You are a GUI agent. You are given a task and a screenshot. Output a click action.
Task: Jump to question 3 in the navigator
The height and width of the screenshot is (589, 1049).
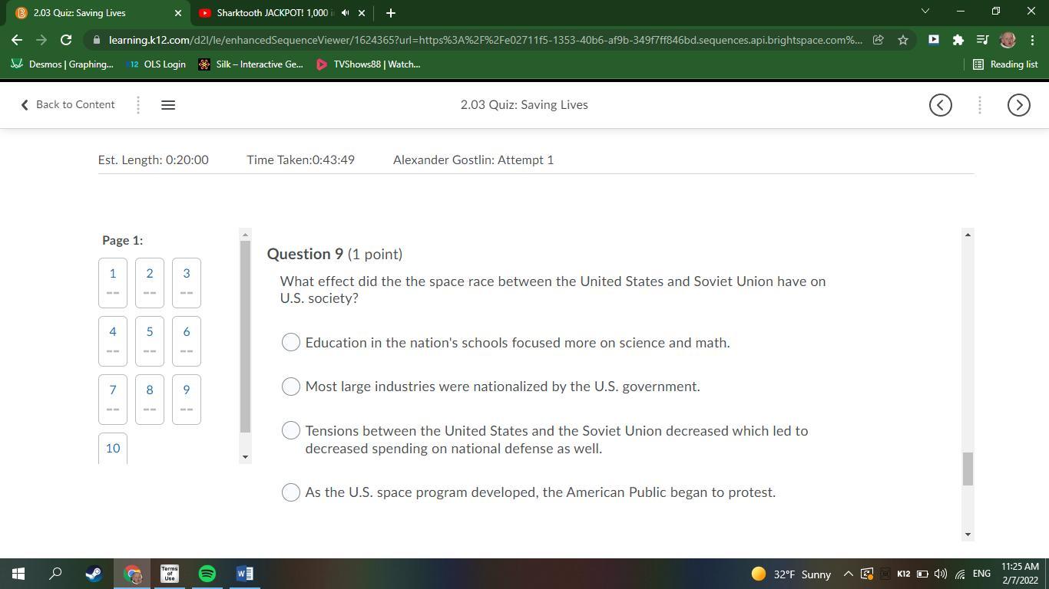point(187,283)
